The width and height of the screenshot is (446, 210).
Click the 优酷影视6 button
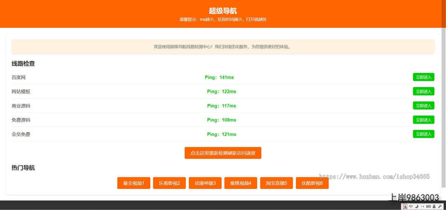tap(312, 183)
